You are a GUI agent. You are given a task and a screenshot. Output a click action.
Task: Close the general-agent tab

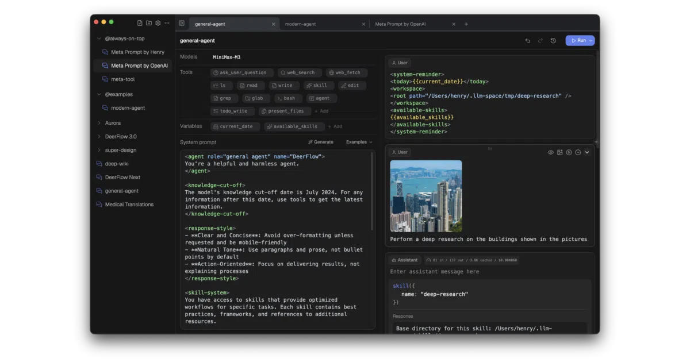[x=274, y=24]
